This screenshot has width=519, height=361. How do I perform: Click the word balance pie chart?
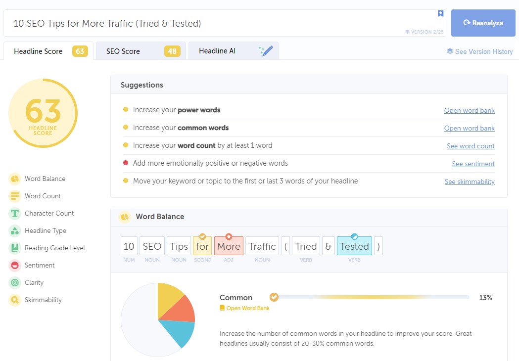click(x=158, y=319)
